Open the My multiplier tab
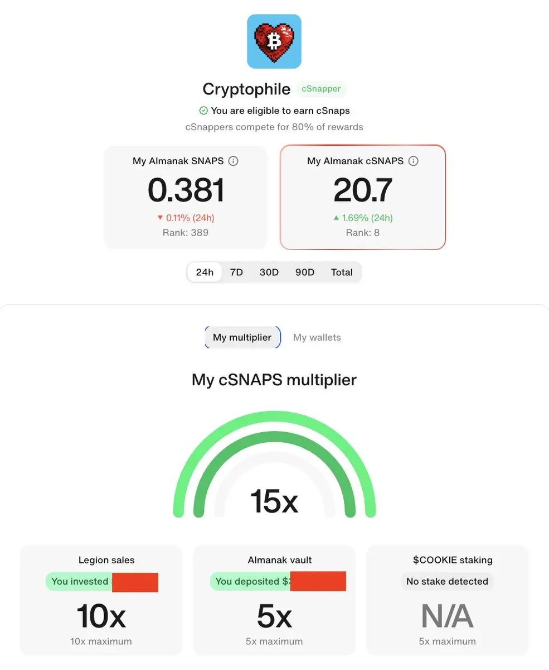Viewport: 549px width, 670px height. [x=242, y=337]
